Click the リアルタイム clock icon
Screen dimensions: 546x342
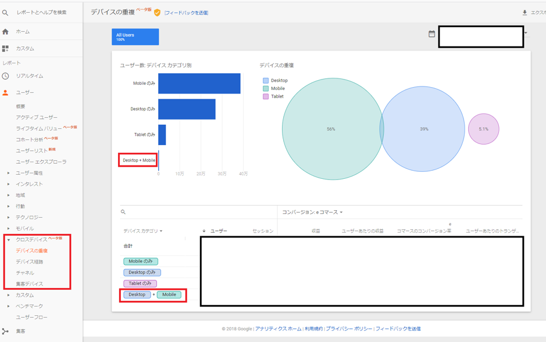tap(5, 76)
